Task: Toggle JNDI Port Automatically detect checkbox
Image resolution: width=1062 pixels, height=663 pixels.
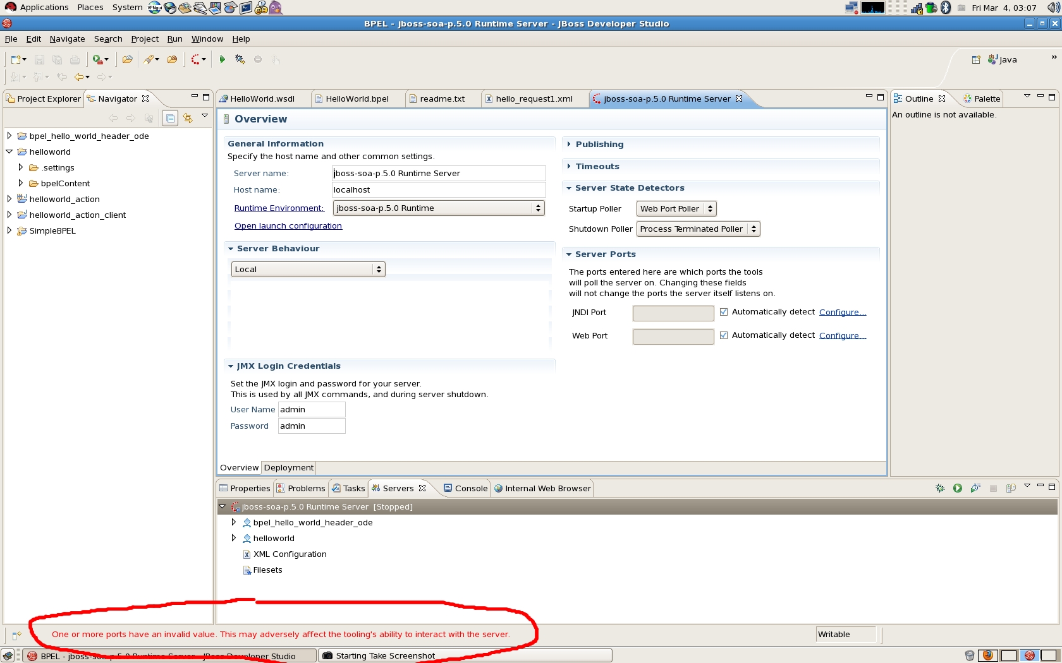Action: 724,312
